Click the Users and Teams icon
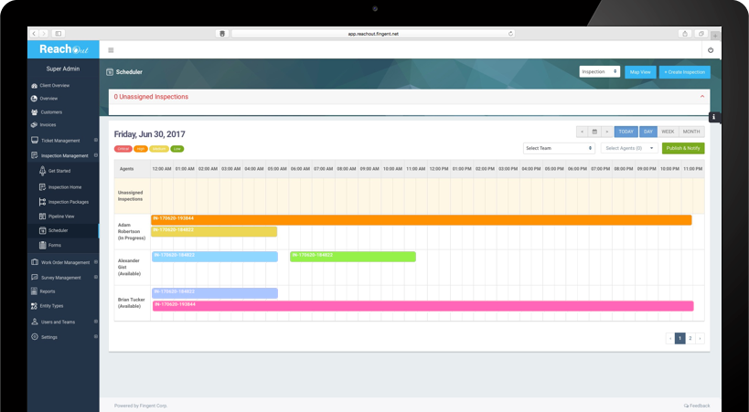The width and height of the screenshot is (749, 412). [x=35, y=322]
